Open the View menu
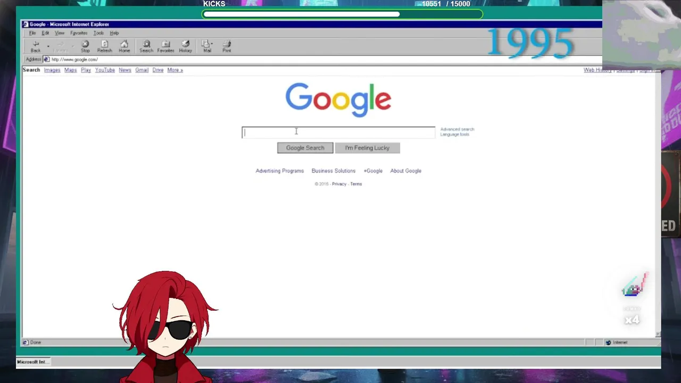 (60, 33)
